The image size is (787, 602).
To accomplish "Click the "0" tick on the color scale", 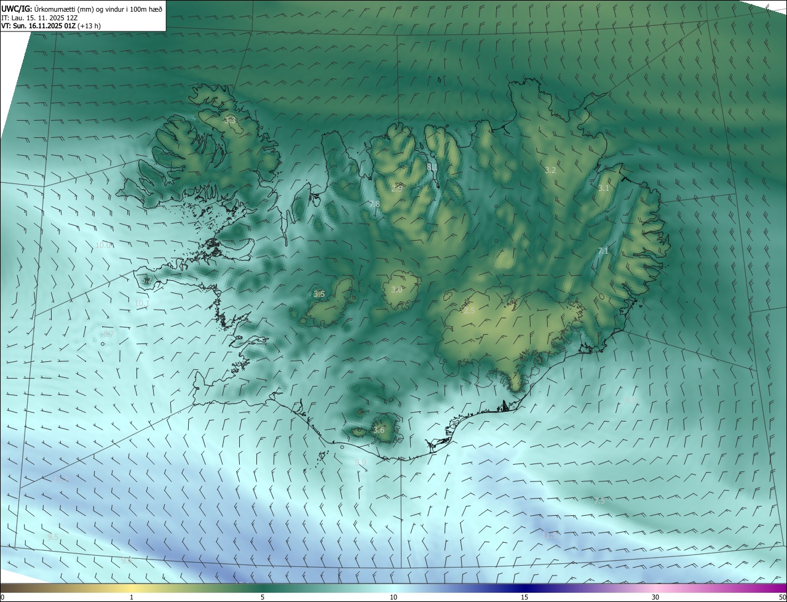I will 2,597.
